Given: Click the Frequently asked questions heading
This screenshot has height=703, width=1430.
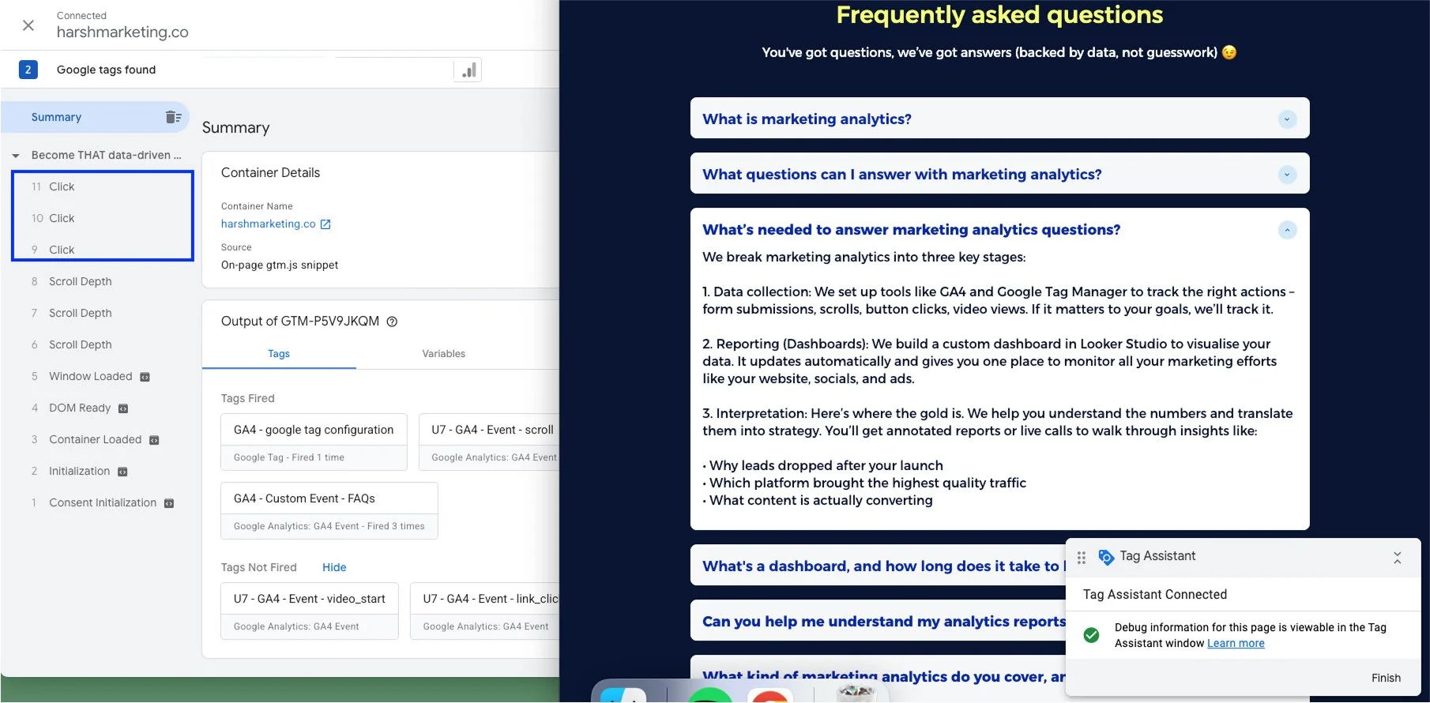Looking at the screenshot, I should click(999, 15).
